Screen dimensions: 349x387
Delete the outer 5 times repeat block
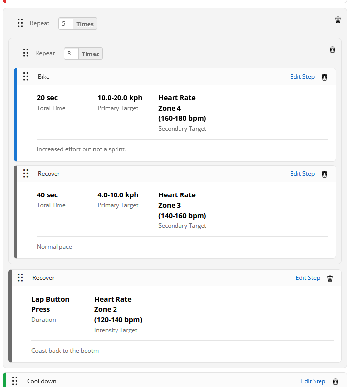(x=338, y=20)
